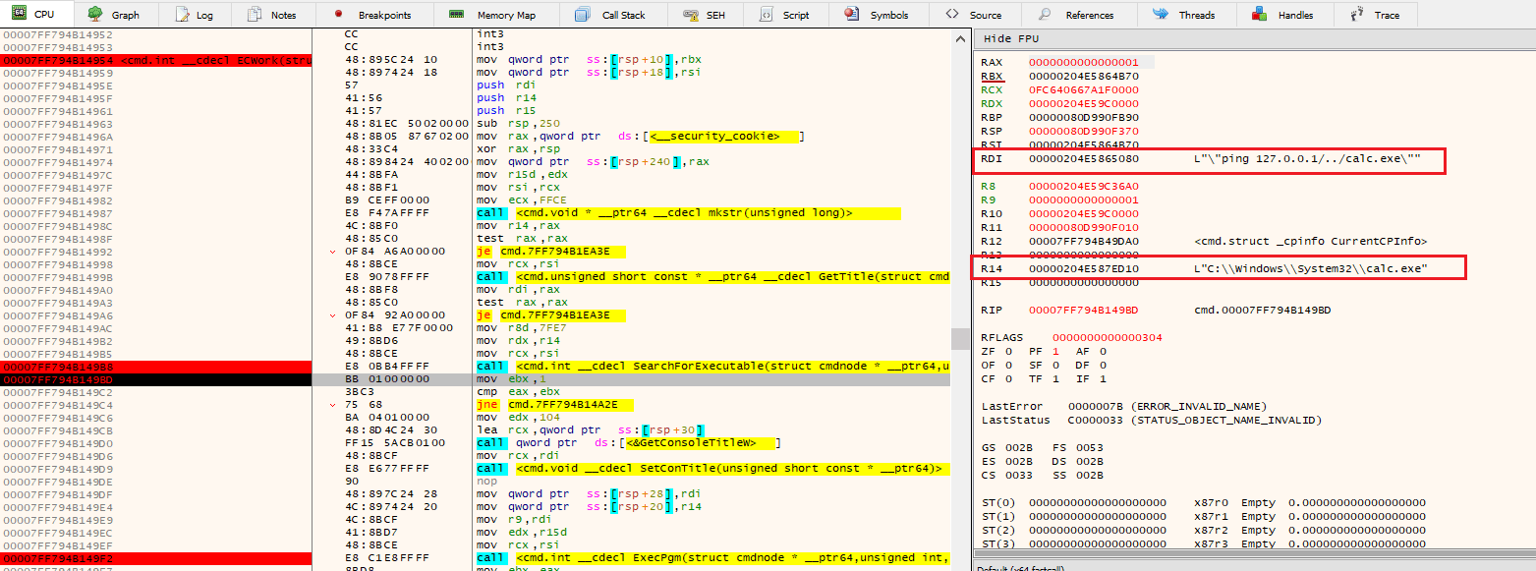Click the red Breakpoints dot icon
Viewport: 1536px width, 571px height.
coord(338,15)
